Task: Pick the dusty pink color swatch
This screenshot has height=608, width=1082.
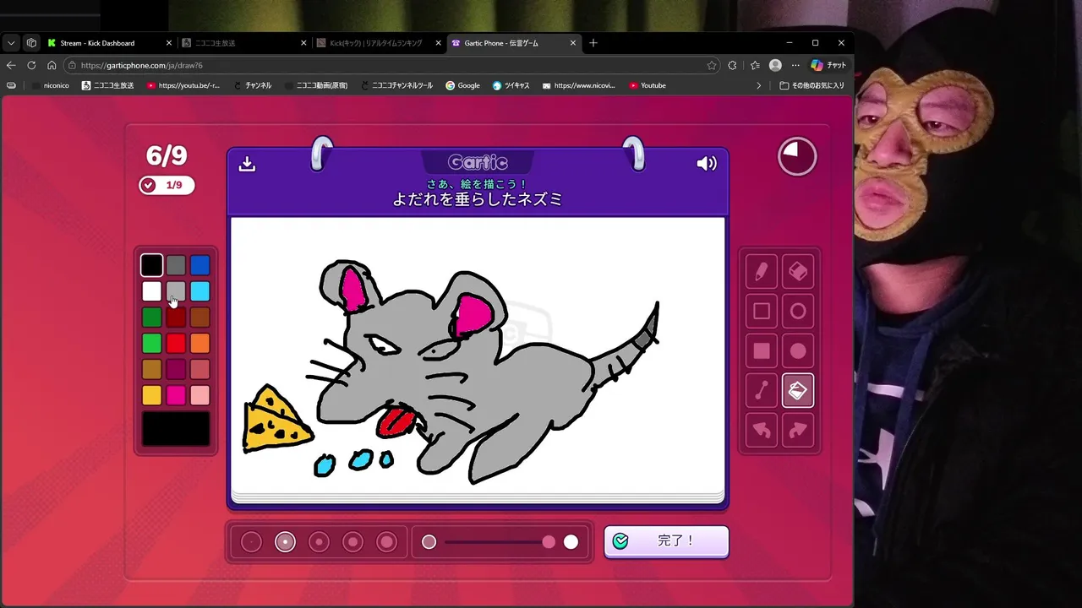Action: pyautogui.click(x=199, y=369)
